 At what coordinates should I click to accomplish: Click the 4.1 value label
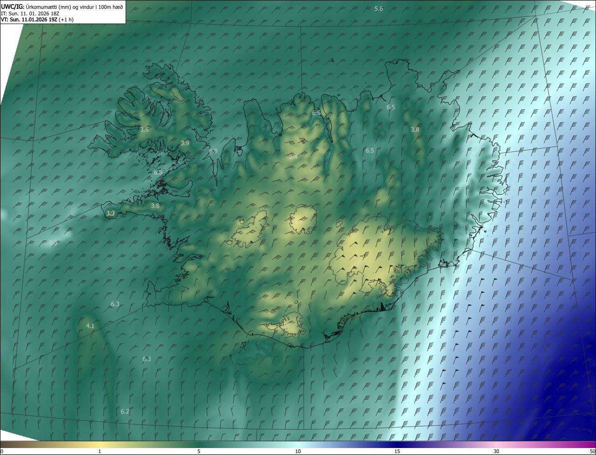click(x=90, y=326)
